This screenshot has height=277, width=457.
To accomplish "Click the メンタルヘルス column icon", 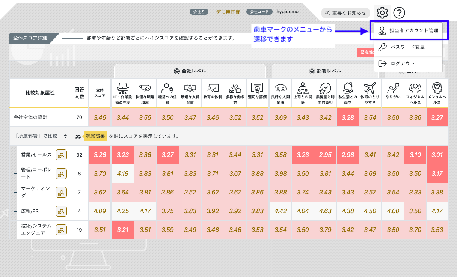I will click(437, 88).
